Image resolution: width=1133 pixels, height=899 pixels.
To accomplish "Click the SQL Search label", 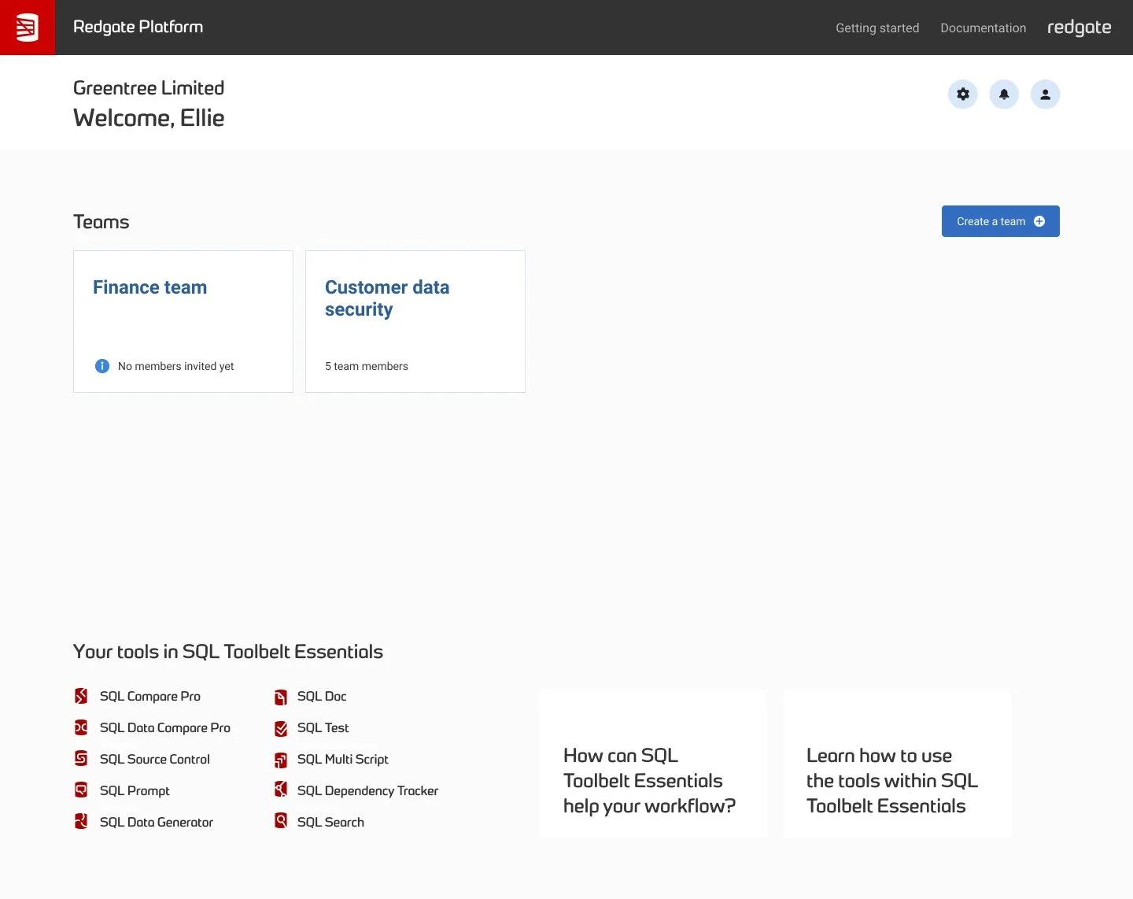I will click(330, 822).
